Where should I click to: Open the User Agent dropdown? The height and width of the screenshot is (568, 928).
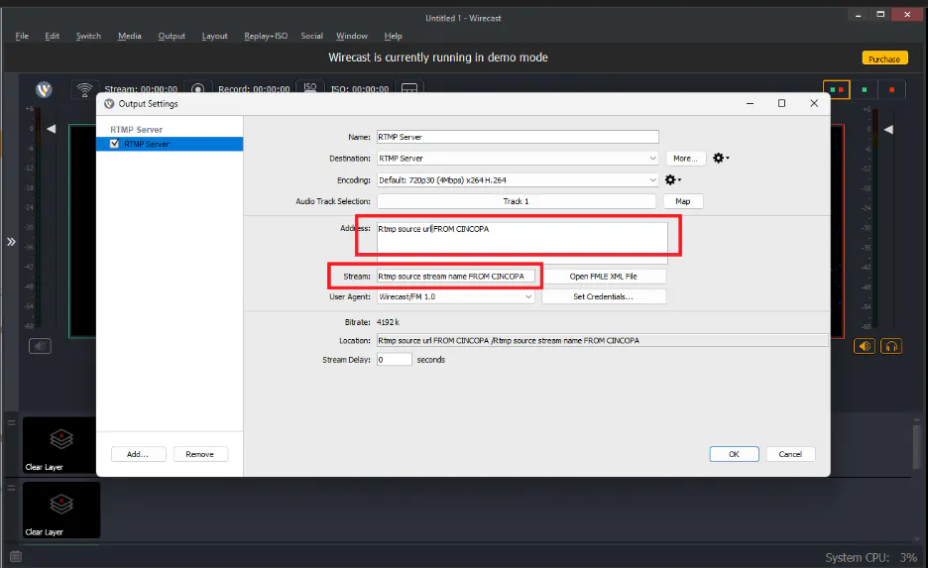(x=455, y=296)
